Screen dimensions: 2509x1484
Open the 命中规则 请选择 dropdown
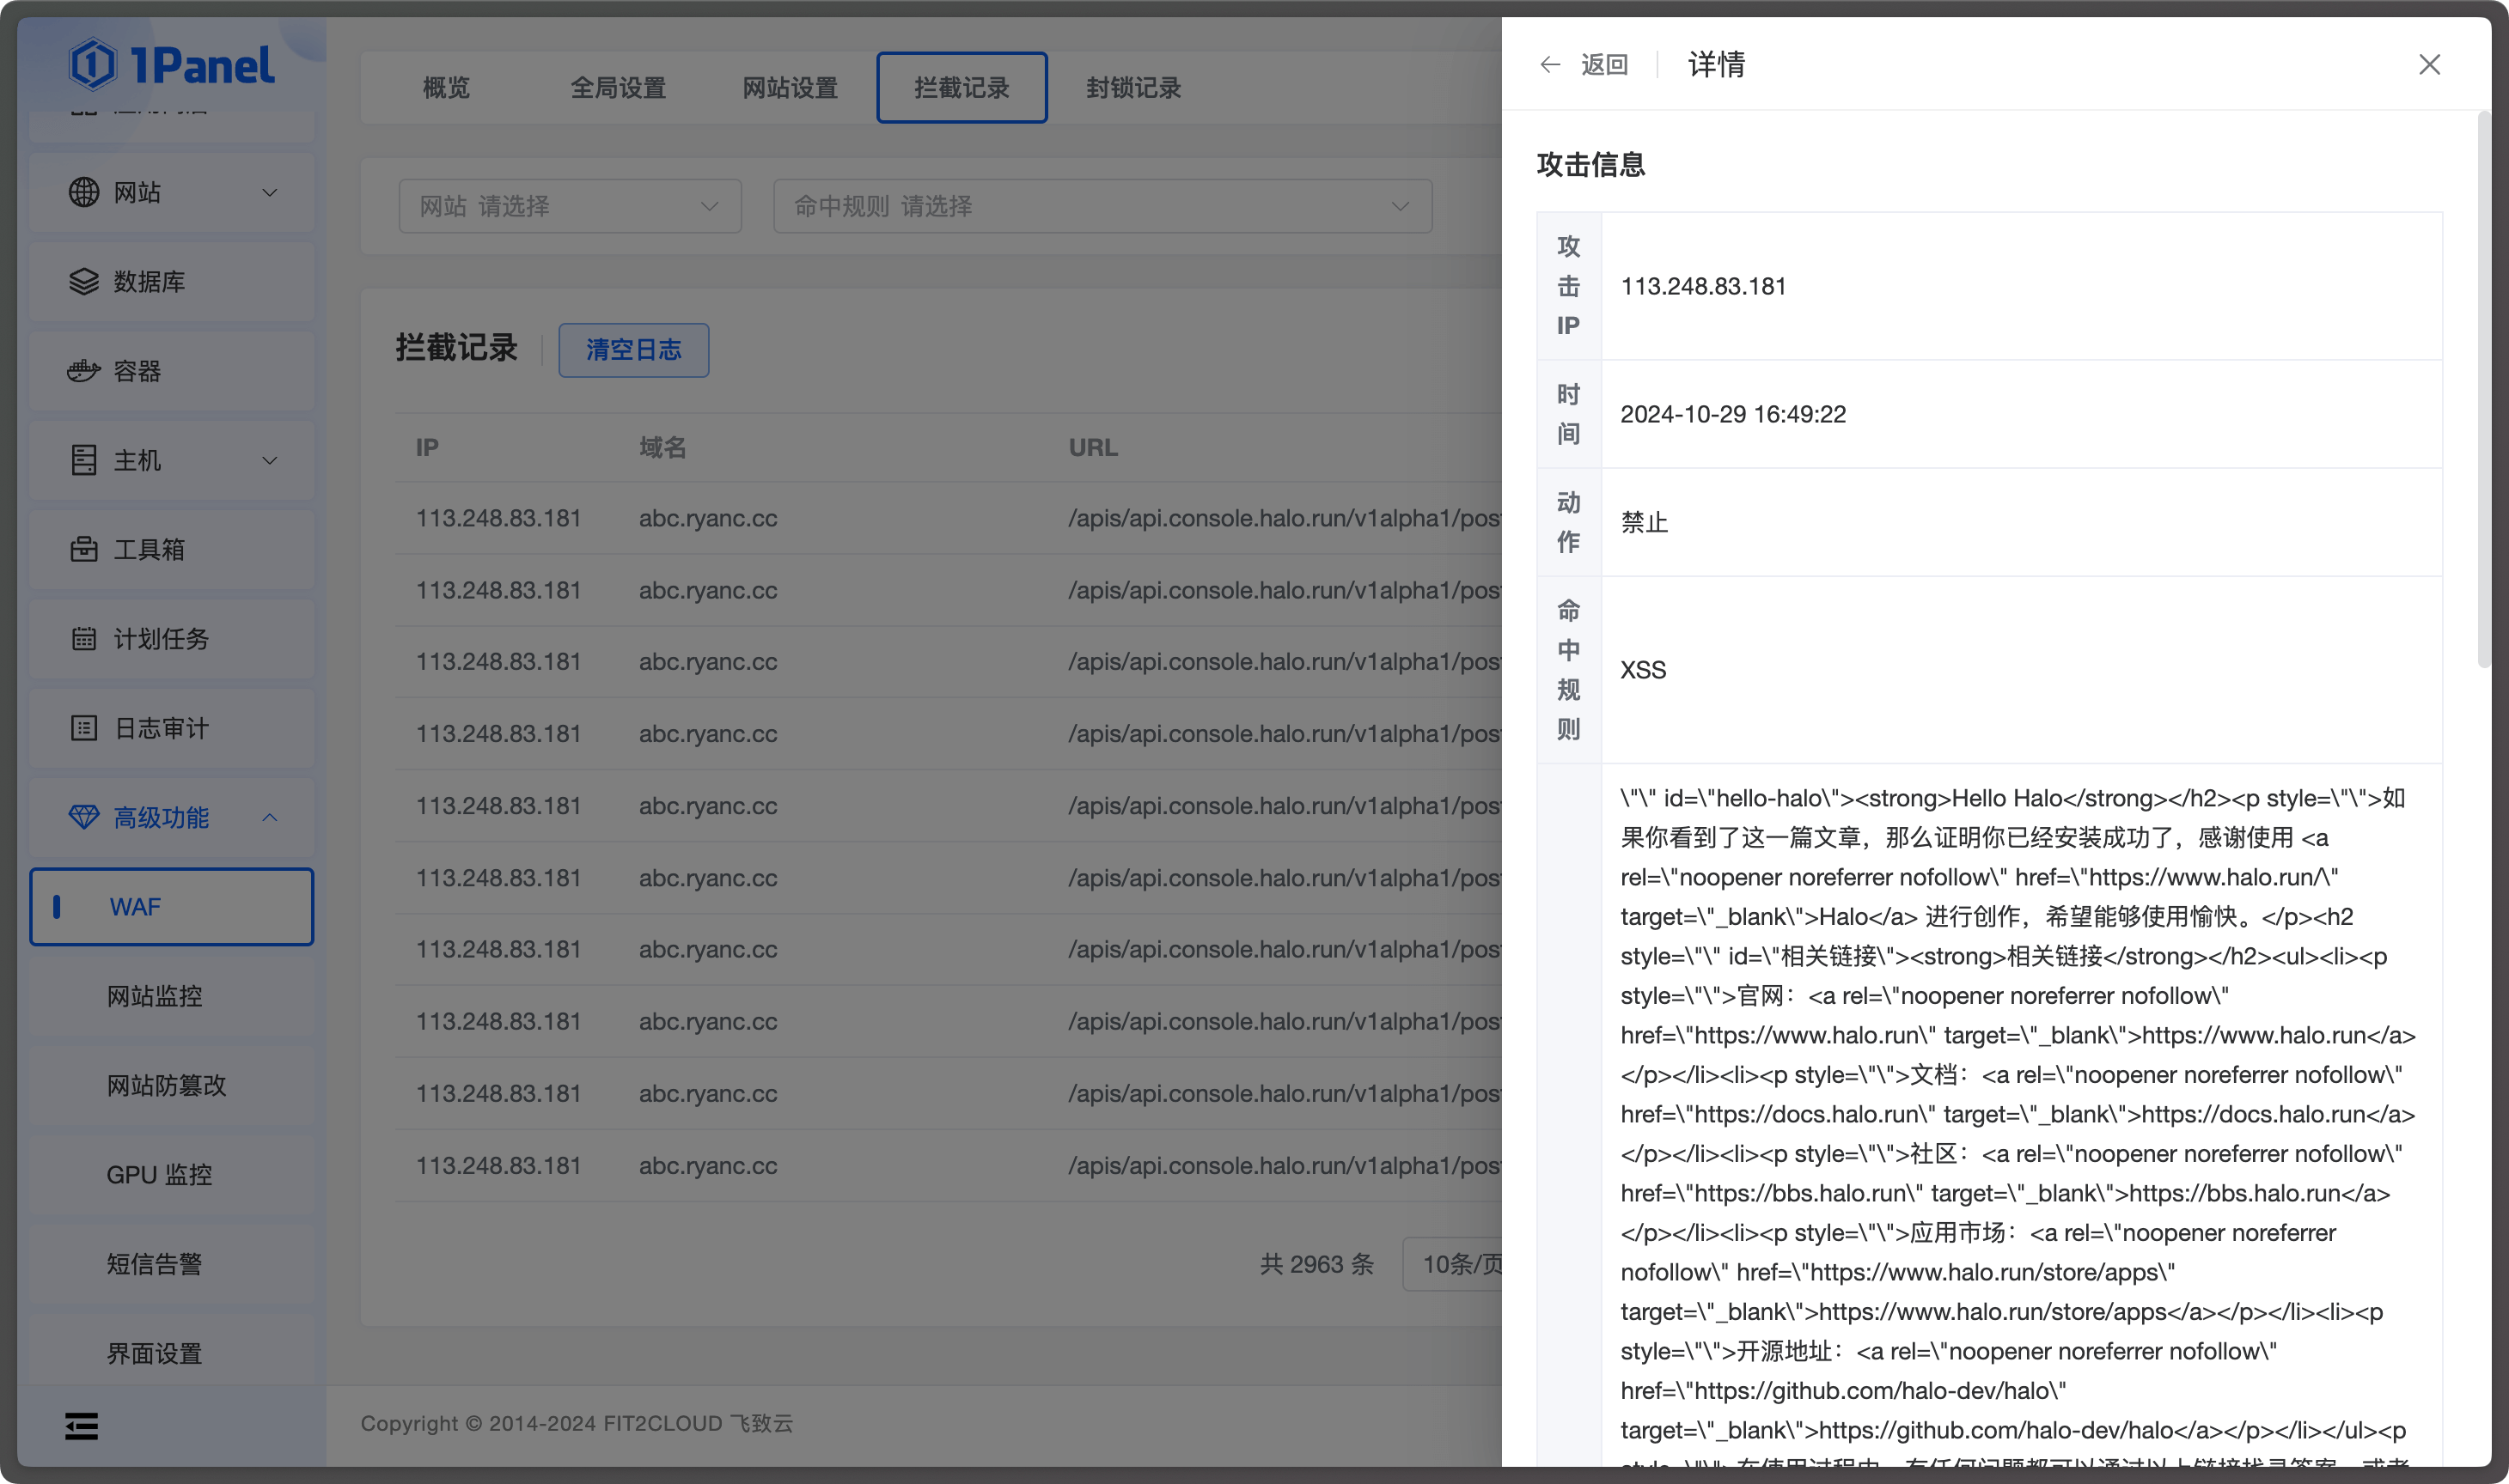tap(1102, 207)
